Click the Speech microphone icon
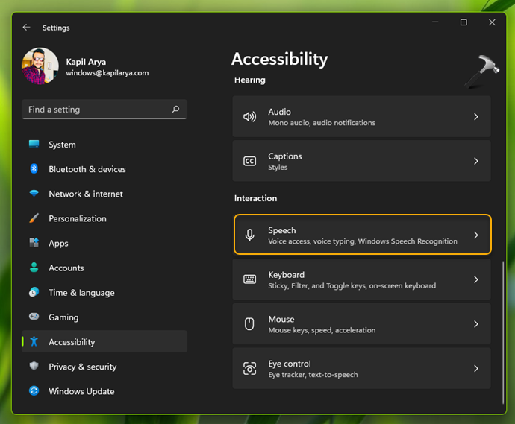The width and height of the screenshot is (515, 424). [x=250, y=235]
